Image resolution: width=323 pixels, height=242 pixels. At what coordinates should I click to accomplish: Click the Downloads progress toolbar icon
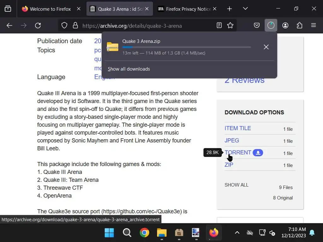pyautogui.click(x=271, y=25)
